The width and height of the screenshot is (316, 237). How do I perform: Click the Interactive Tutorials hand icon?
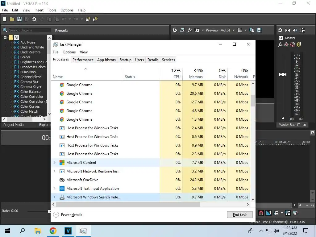[88, 19]
